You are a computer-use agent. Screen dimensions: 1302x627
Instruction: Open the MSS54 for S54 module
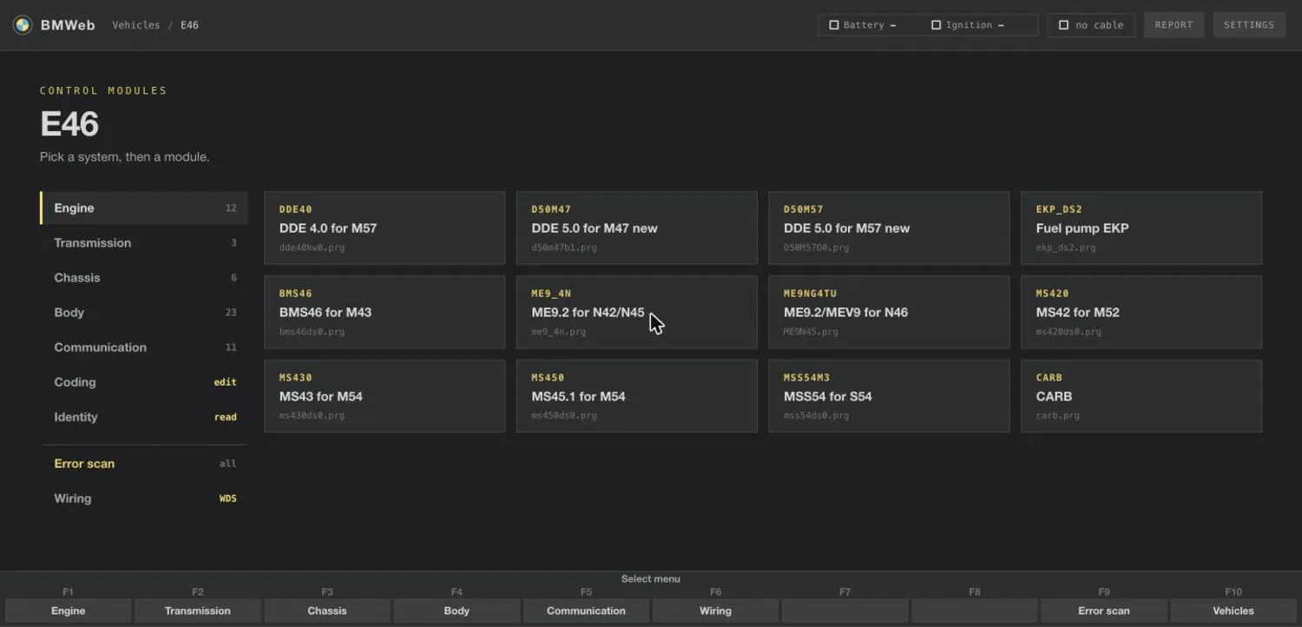click(889, 396)
